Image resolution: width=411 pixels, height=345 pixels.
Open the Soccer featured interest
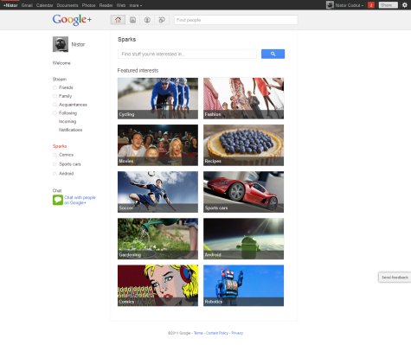coord(157,192)
